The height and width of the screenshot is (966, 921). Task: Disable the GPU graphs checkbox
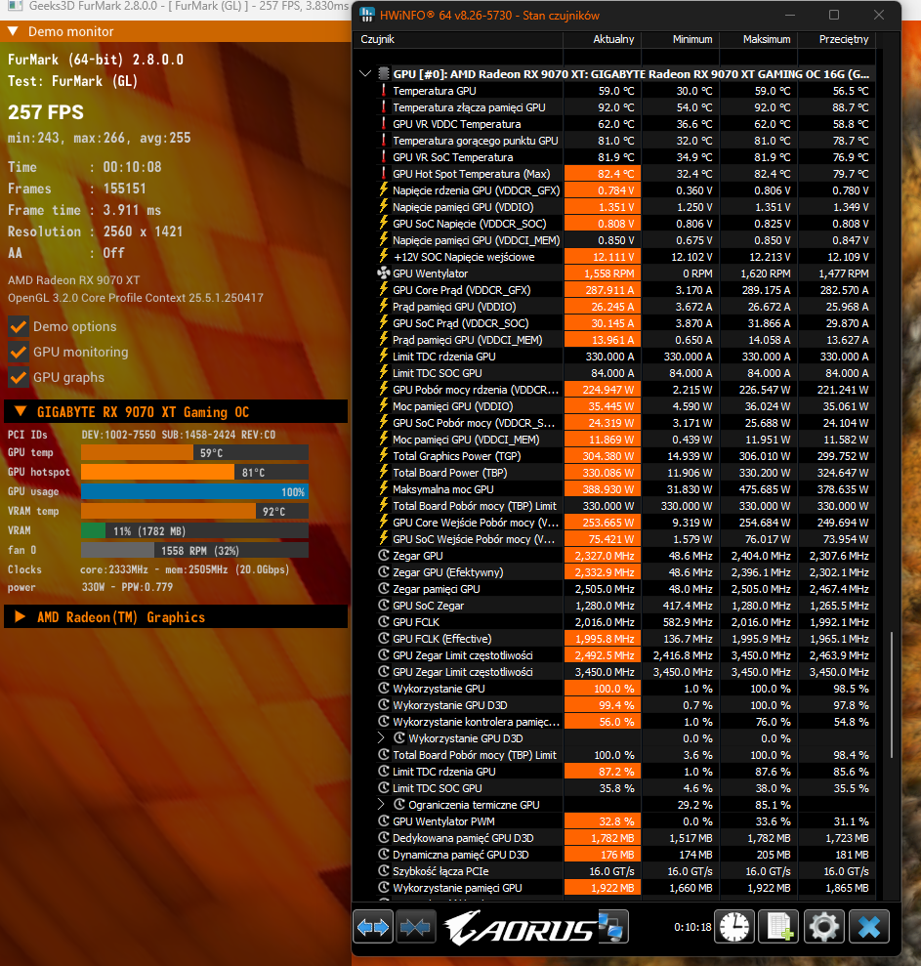point(19,377)
